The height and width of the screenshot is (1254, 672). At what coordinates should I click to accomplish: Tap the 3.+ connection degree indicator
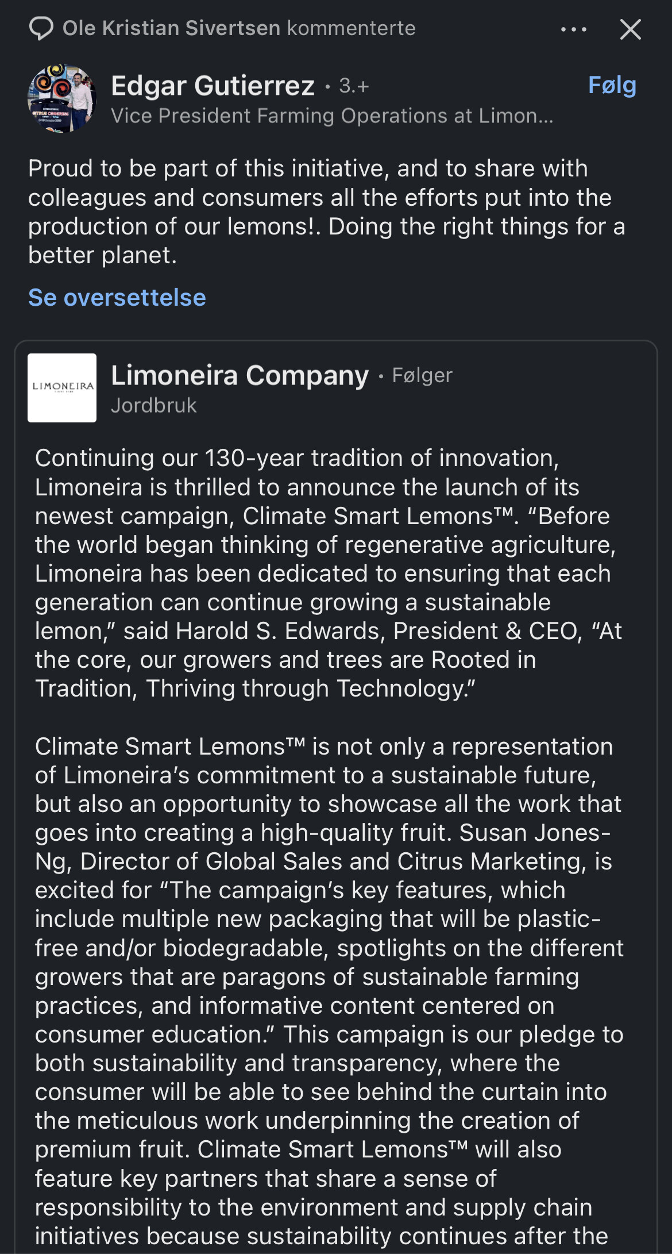(x=354, y=86)
